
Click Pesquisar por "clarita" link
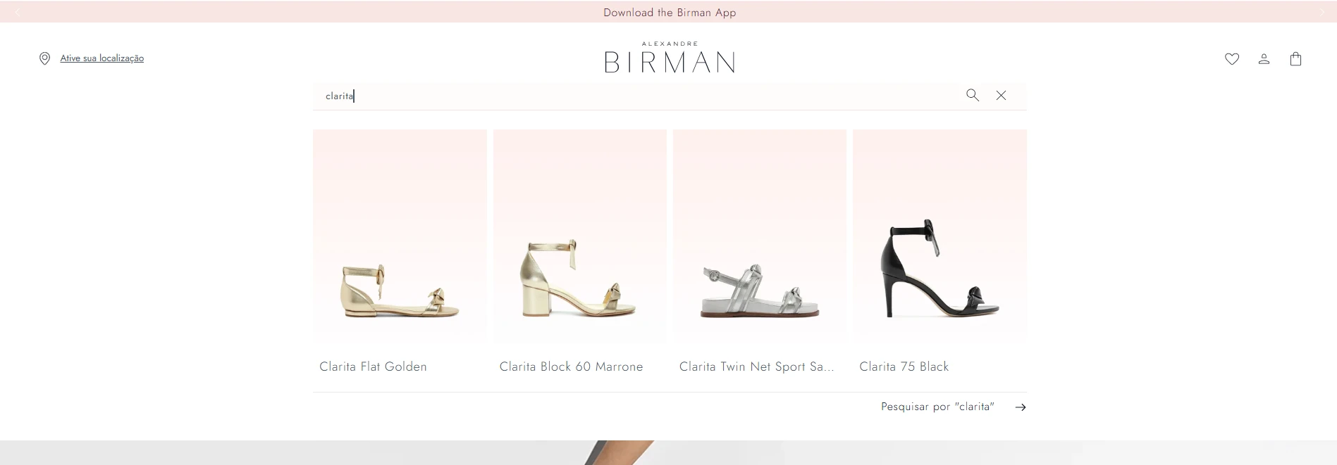(x=937, y=407)
